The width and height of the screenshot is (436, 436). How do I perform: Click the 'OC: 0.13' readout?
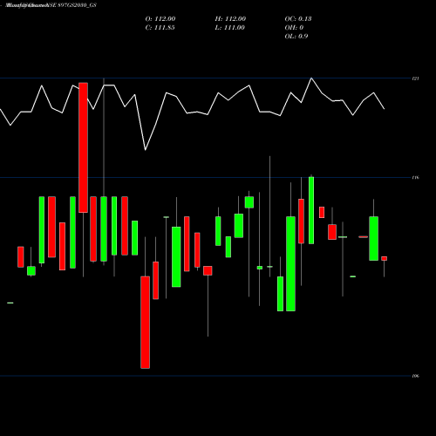pos(298,19)
